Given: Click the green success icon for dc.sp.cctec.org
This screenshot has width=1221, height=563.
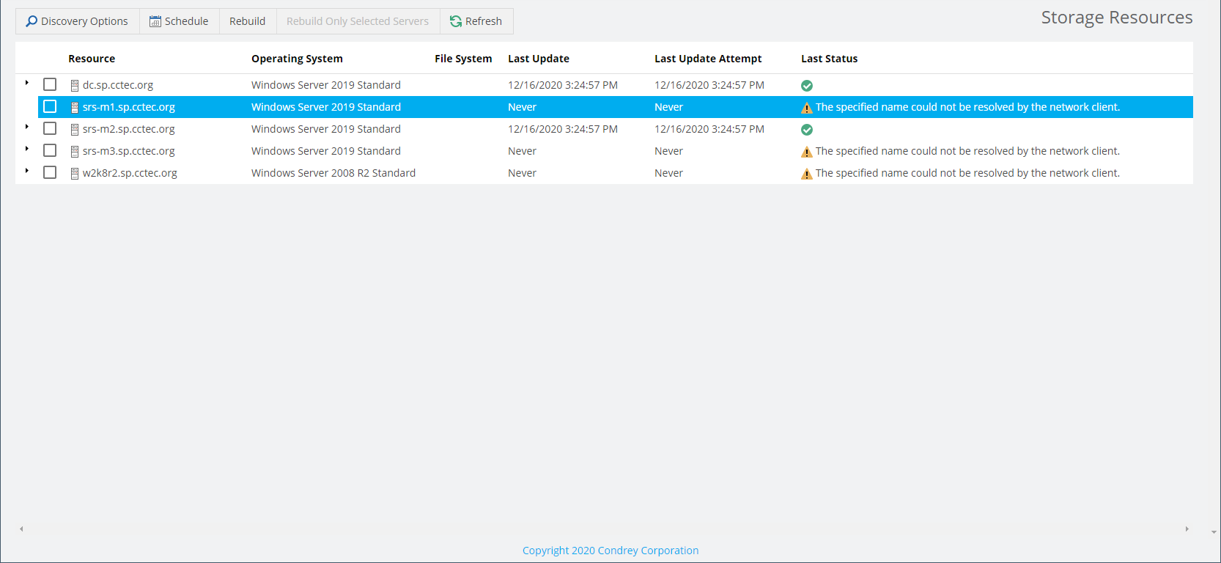Looking at the screenshot, I should [x=807, y=86].
